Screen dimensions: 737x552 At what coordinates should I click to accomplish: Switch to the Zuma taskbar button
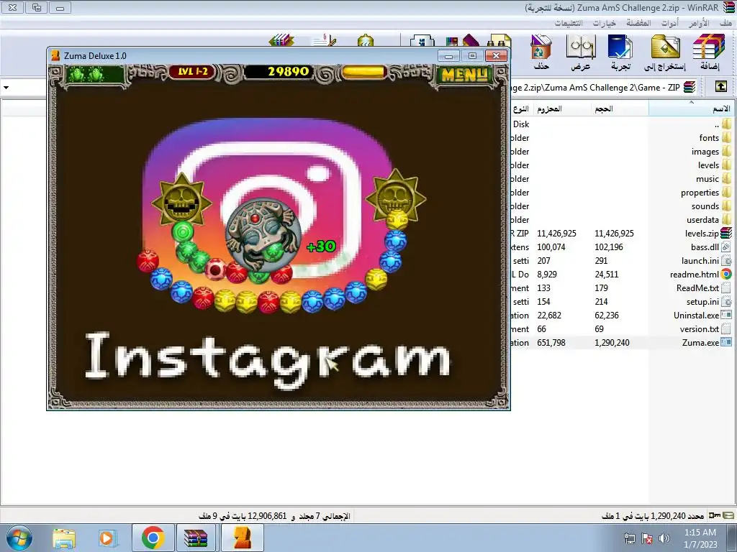[x=242, y=538]
